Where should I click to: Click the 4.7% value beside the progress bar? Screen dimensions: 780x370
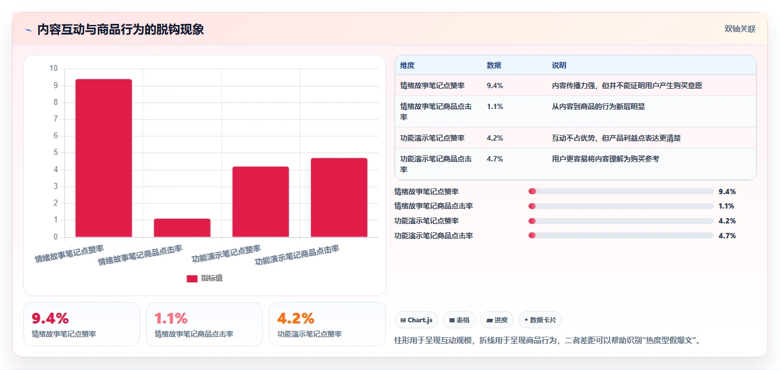pos(727,235)
